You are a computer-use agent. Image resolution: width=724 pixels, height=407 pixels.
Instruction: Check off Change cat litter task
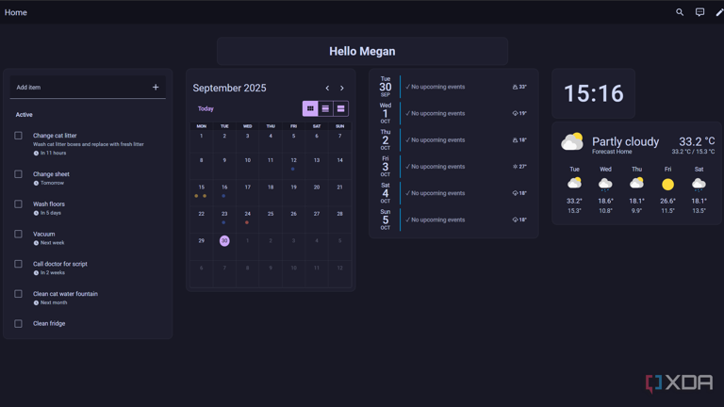(18, 136)
